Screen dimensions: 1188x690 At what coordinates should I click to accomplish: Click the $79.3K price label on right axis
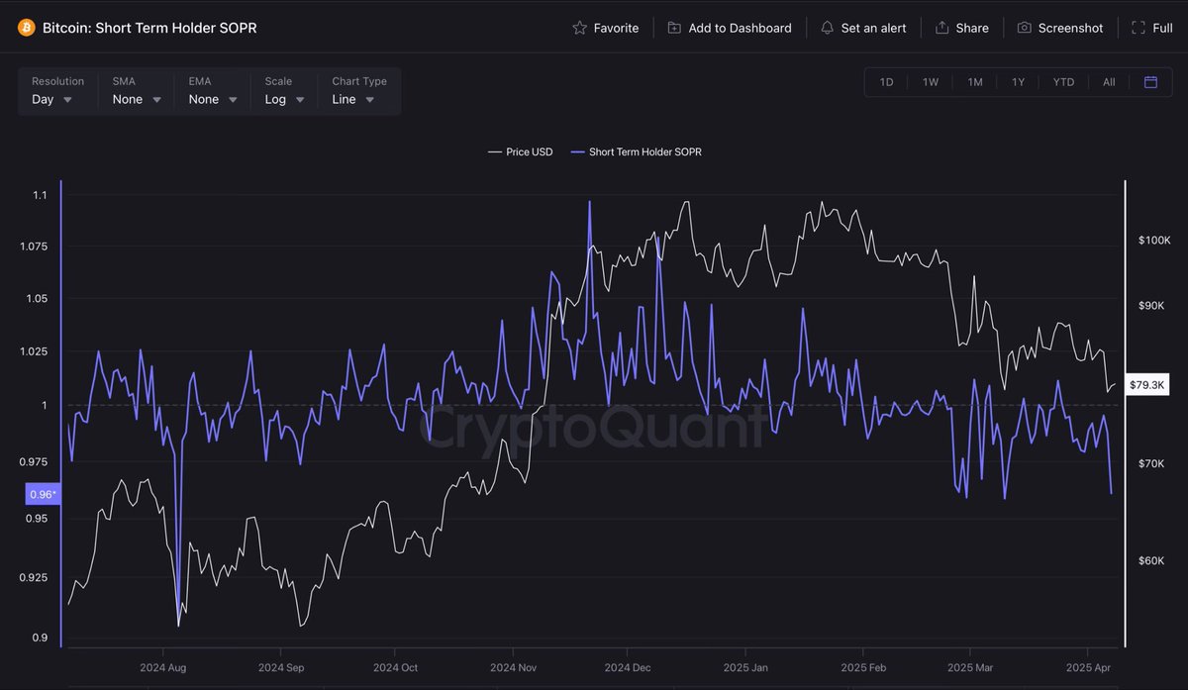pyautogui.click(x=1146, y=384)
